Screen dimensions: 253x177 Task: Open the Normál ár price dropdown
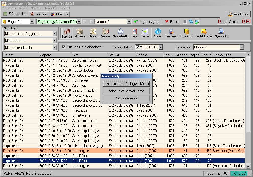(x=129, y=21)
